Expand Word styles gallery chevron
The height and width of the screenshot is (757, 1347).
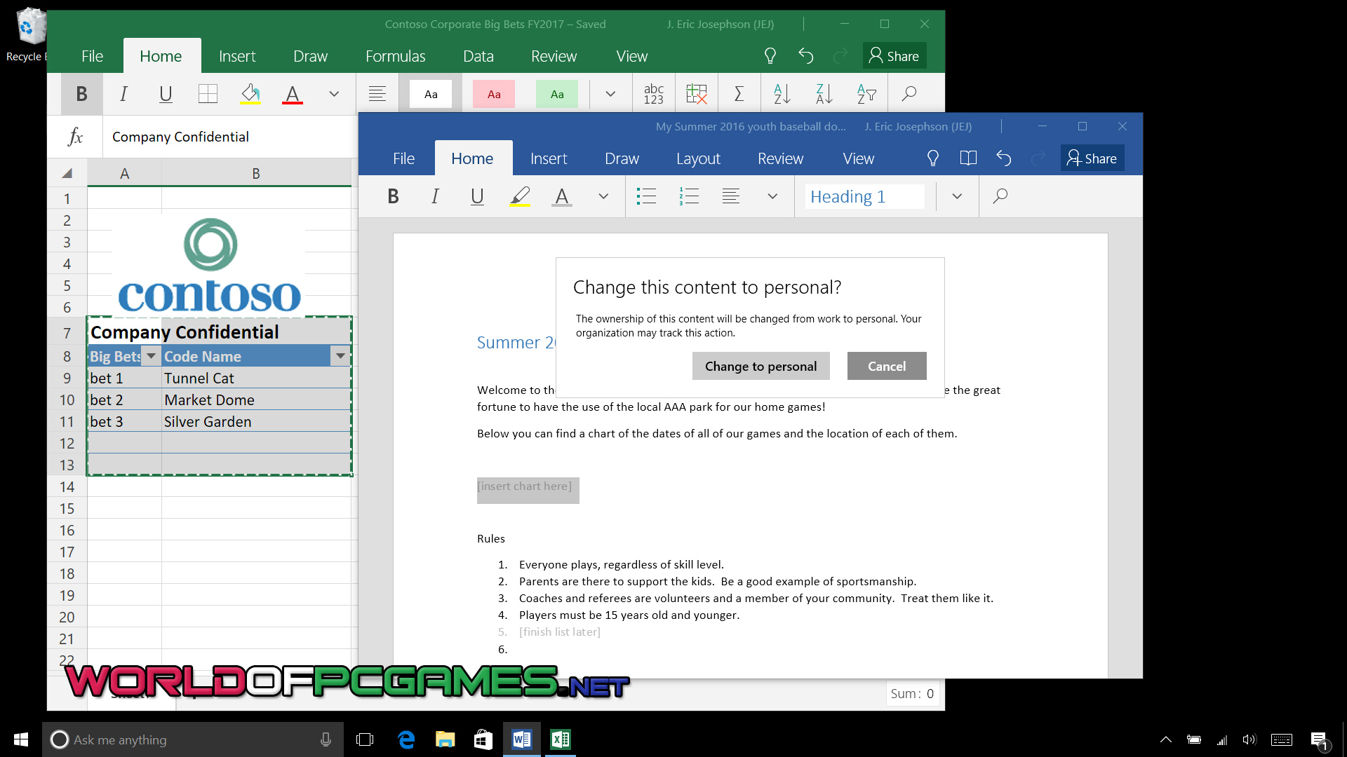coord(957,196)
